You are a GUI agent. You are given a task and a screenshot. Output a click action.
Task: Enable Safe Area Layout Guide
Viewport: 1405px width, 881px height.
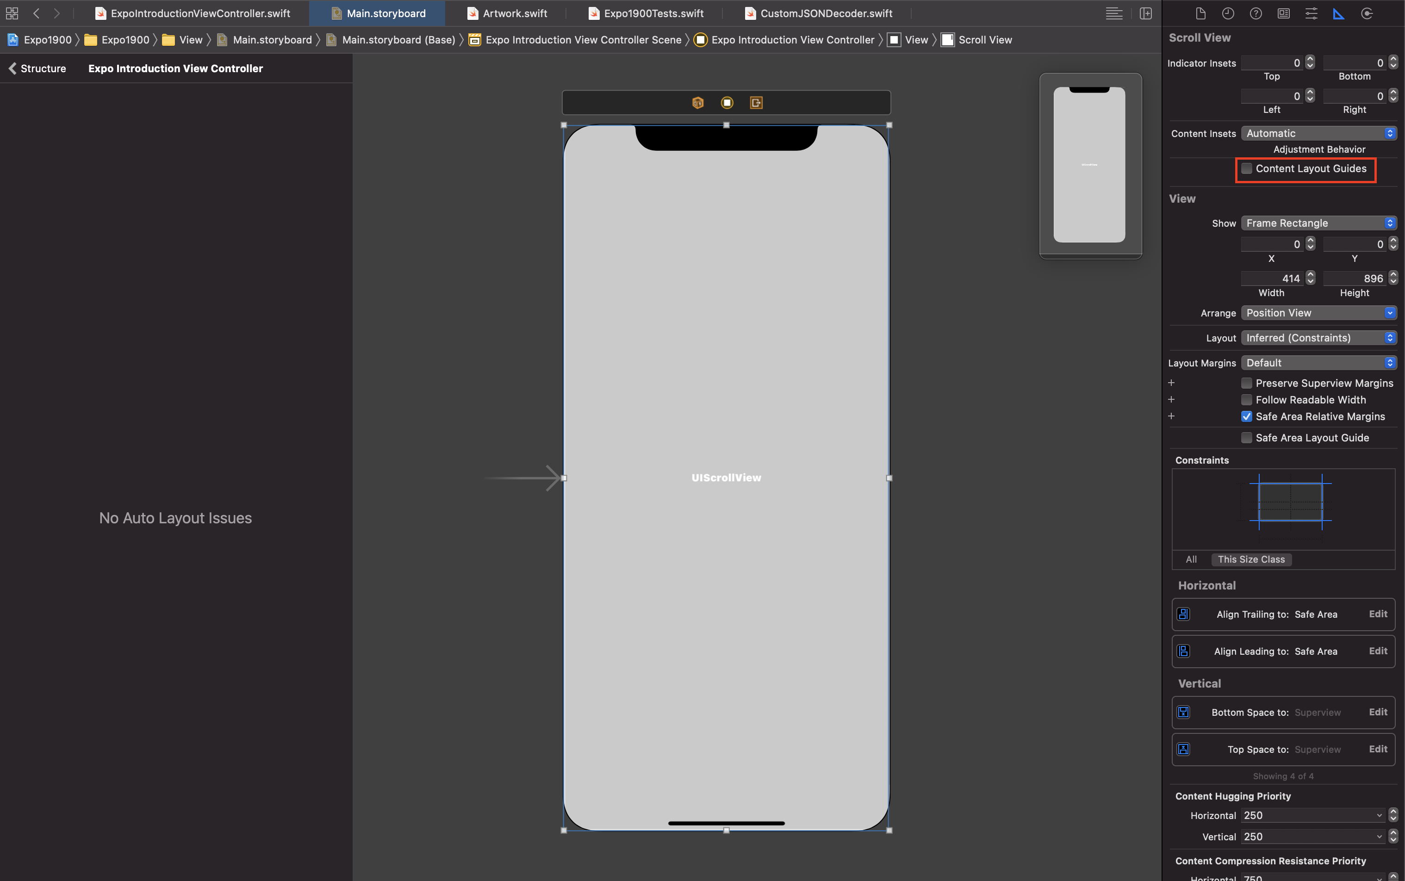(x=1246, y=438)
